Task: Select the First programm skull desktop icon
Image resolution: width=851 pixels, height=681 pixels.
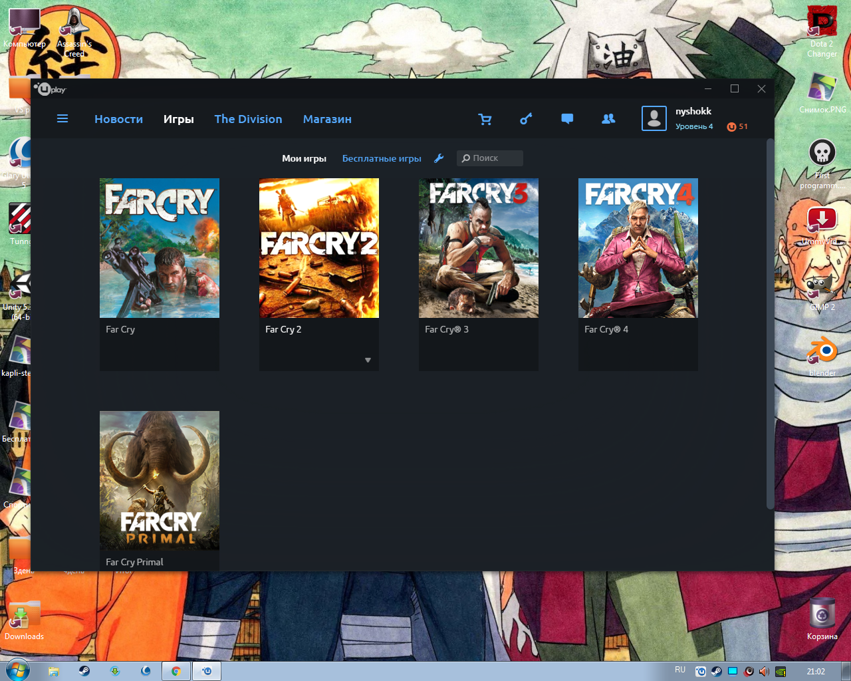Action: pyautogui.click(x=822, y=164)
